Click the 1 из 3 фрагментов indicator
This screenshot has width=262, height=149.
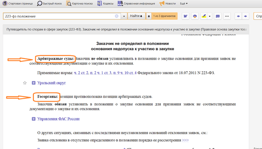(x=164, y=16)
